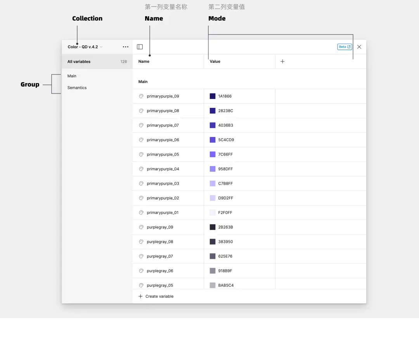Image resolution: width=419 pixels, height=339 pixels.
Task: Select the primarypurple_06 variable name
Action: click(x=163, y=140)
